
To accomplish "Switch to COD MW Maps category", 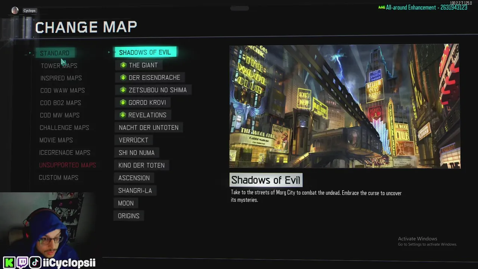I will point(60,115).
